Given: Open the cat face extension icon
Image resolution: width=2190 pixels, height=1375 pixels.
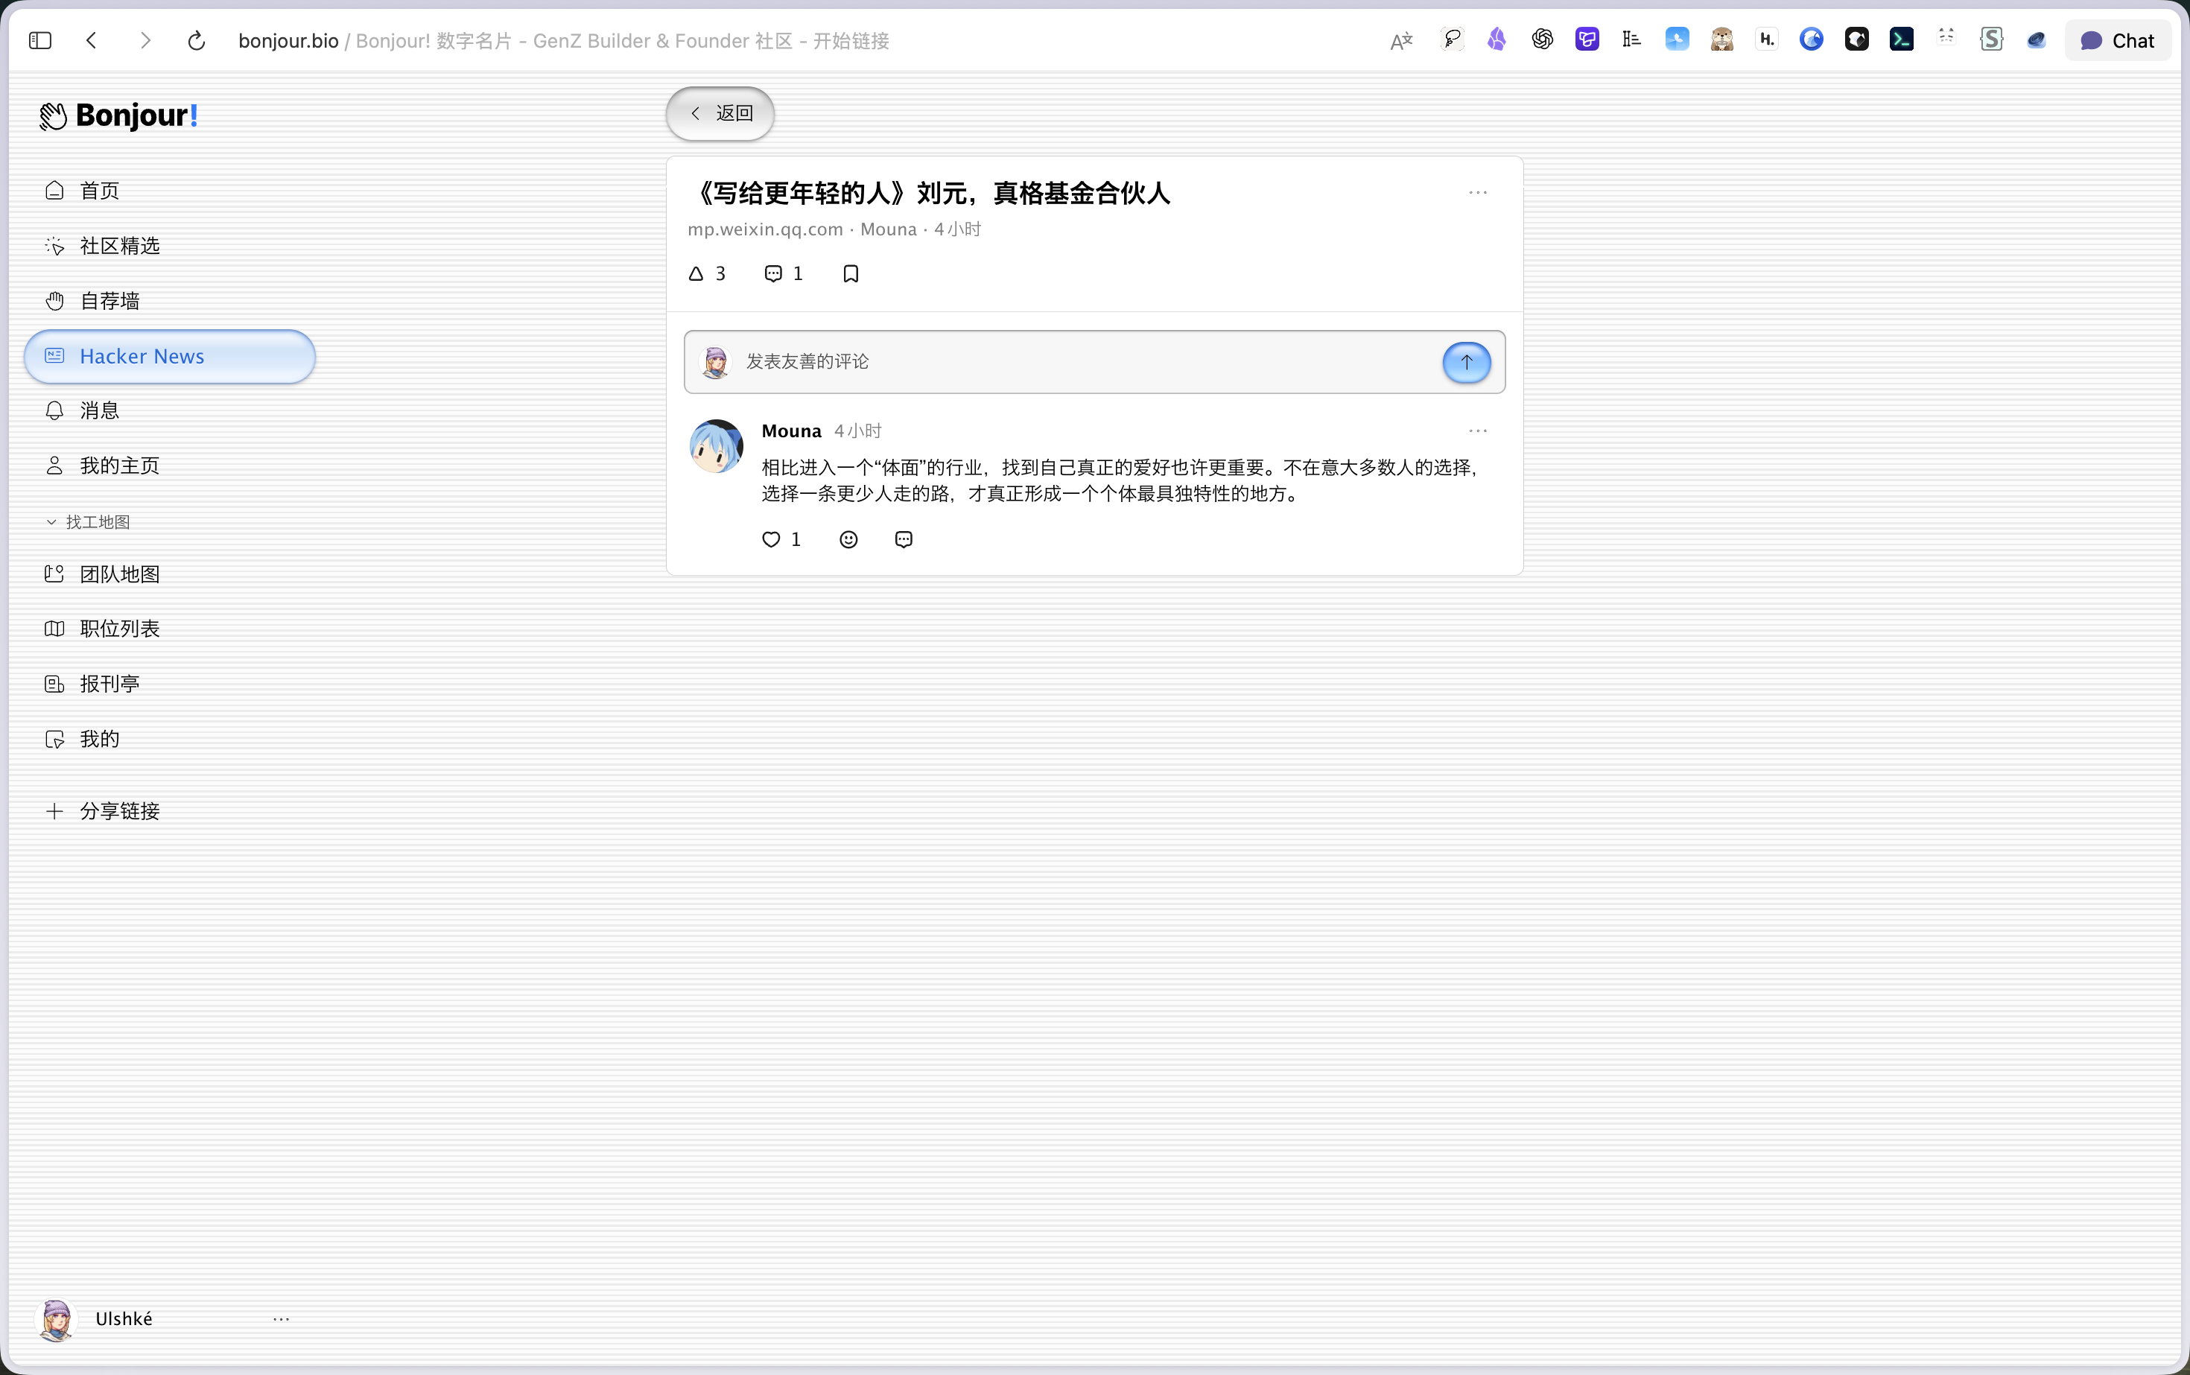Looking at the screenshot, I should pos(1946,37).
